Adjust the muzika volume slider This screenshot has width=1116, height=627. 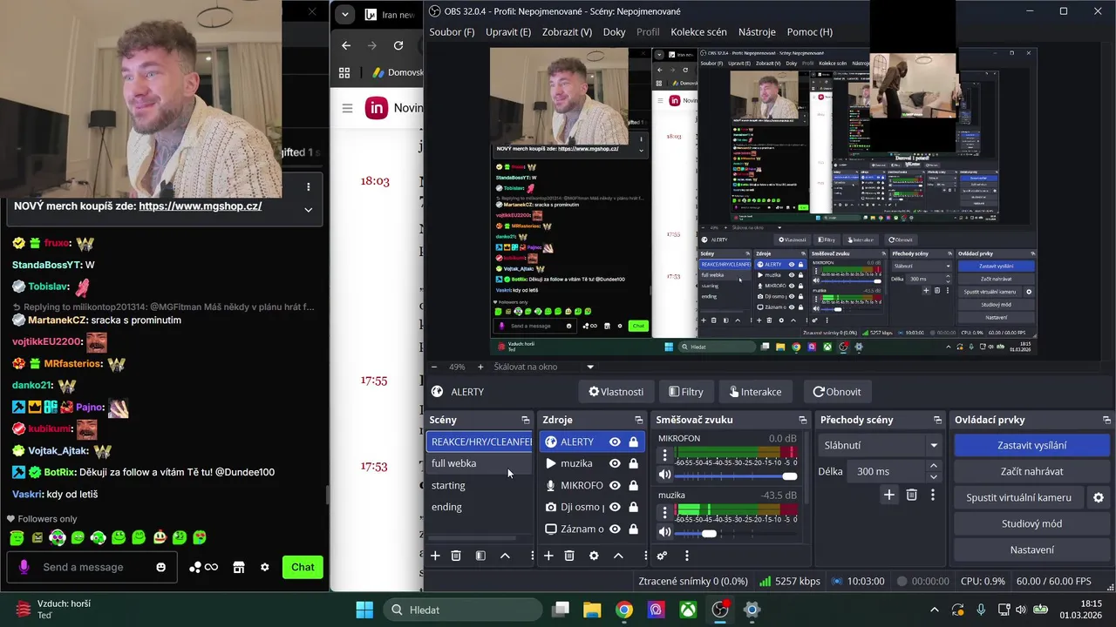click(x=736, y=533)
